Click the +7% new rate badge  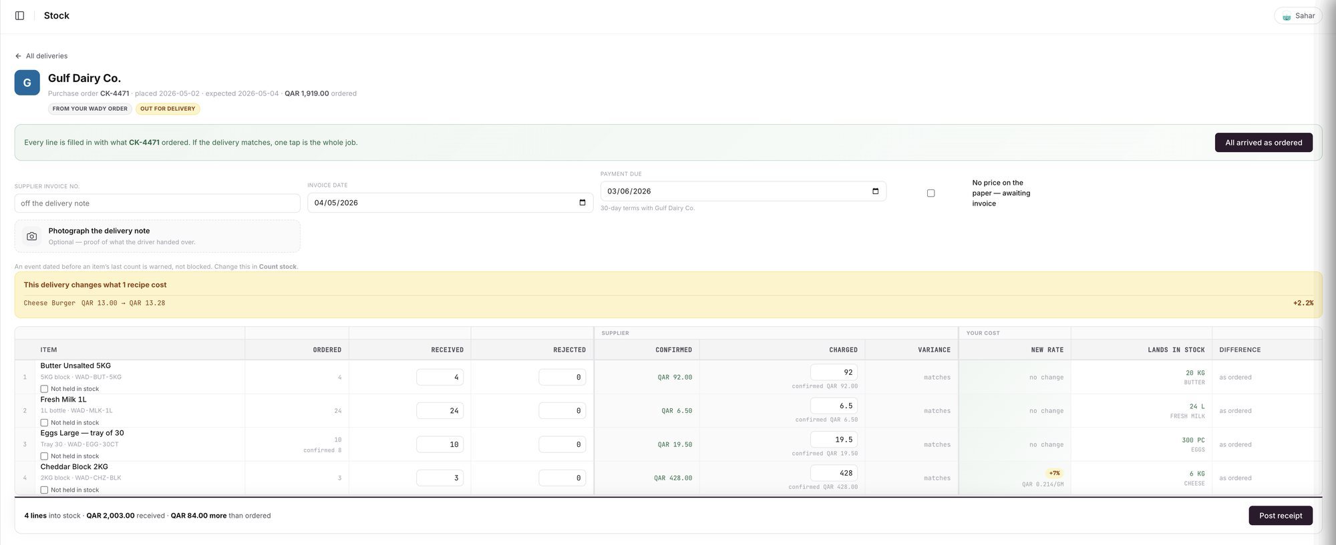pos(1054,473)
